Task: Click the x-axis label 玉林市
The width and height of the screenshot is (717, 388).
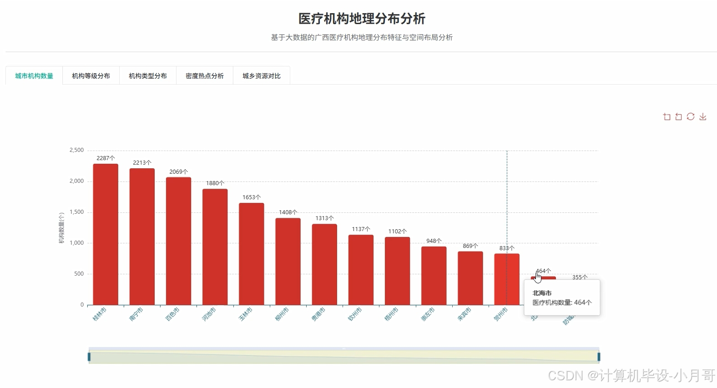Action: coord(246,314)
